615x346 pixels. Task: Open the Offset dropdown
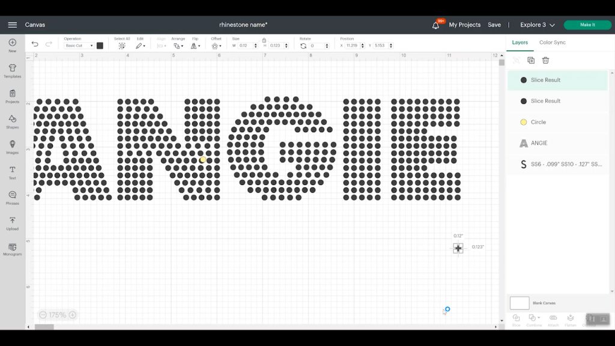(216, 46)
